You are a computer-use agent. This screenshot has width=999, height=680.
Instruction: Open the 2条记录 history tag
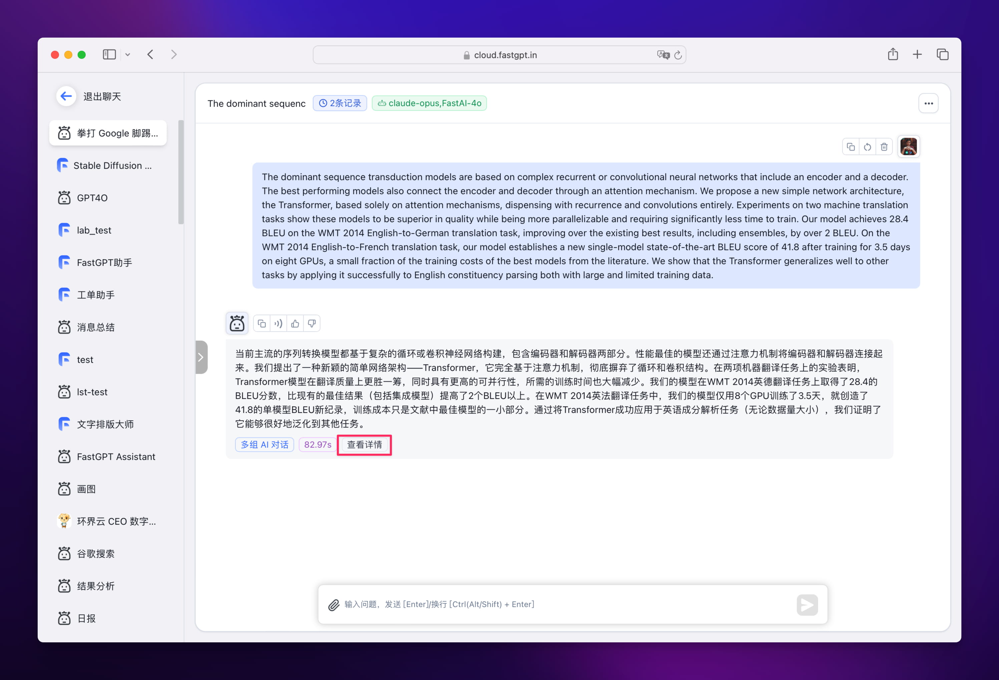340,104
